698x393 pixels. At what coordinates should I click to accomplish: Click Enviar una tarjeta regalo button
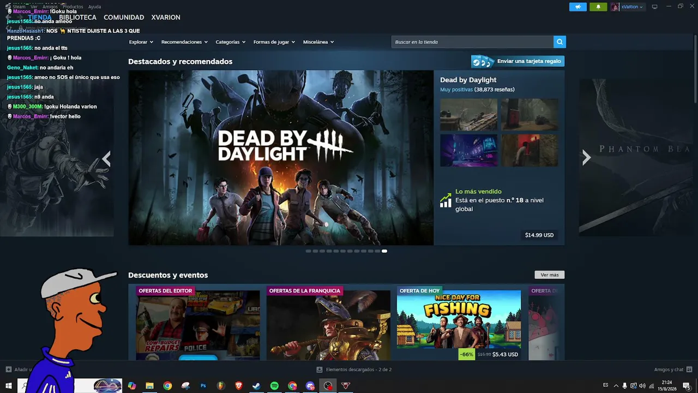pyautogui.click(x=518, y=61)
